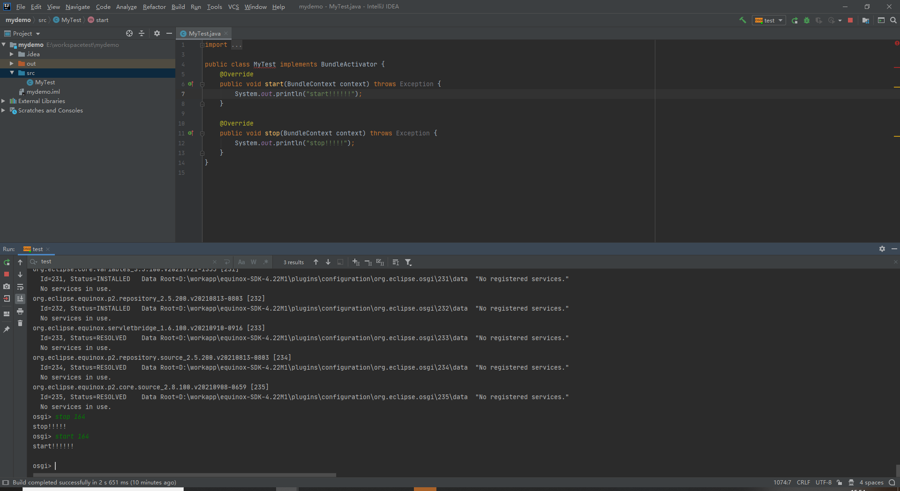Select the MyTest.java editor tab
Image resolution: width=900 pixels, height=491 pixels.
(204, 34)
